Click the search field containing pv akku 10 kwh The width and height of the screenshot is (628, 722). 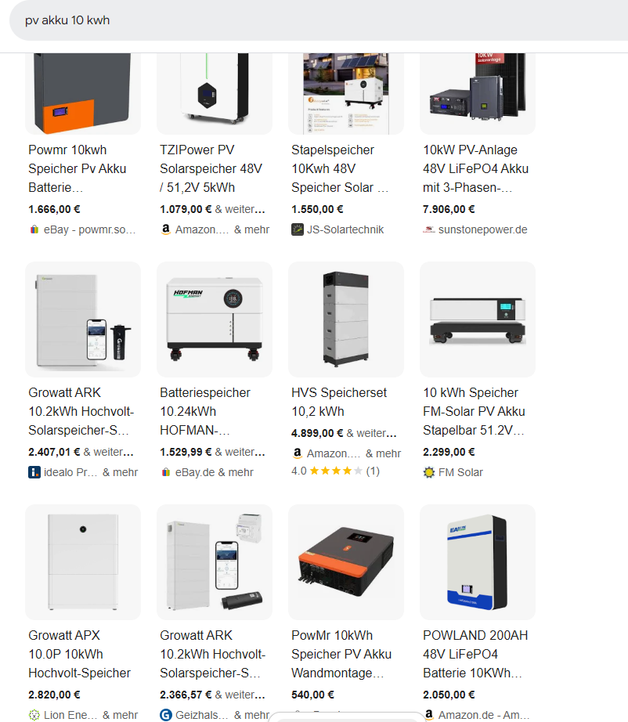pos(319,20)
